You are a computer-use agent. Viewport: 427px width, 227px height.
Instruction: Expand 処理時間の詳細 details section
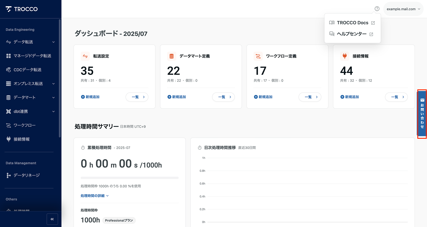[x=94, y=196]
